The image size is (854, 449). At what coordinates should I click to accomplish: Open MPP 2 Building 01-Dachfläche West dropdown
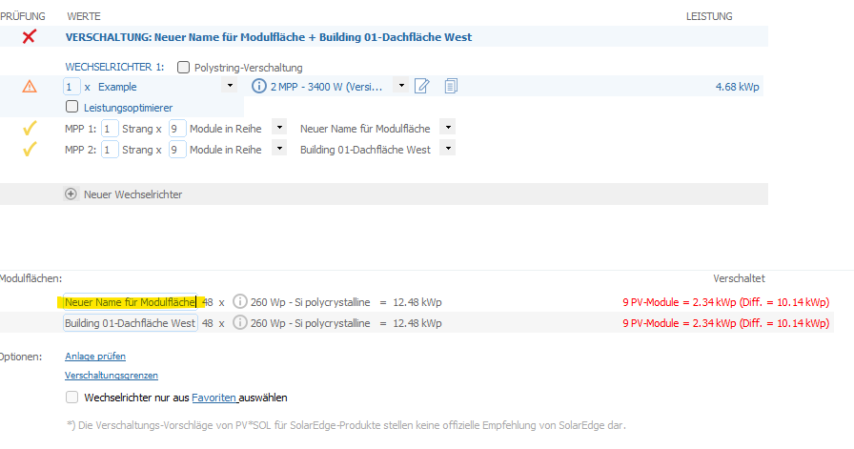(448, 148)
